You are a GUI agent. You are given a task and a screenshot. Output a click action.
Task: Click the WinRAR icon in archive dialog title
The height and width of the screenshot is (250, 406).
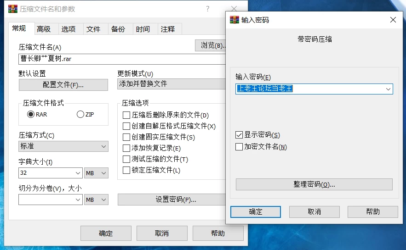coord(13,9)
